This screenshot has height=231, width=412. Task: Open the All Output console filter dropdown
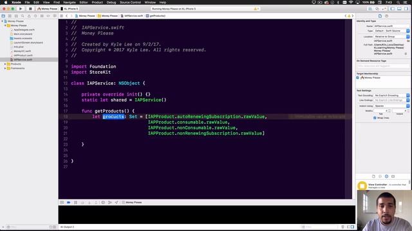[67, 227]
